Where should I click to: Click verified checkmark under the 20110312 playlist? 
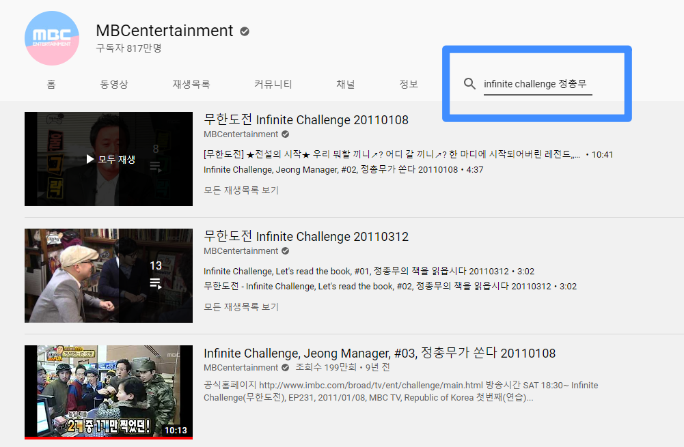pyautogui.click(x=286, y=251)
